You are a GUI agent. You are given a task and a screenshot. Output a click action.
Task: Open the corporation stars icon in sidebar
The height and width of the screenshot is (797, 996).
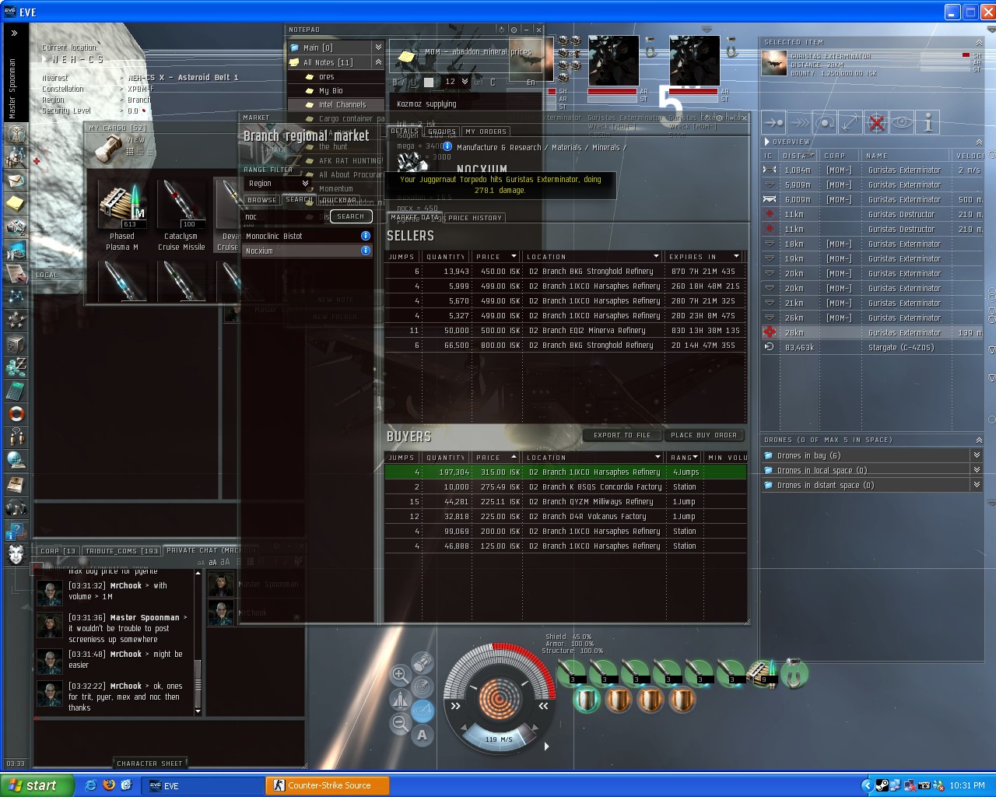click(16, 321)
